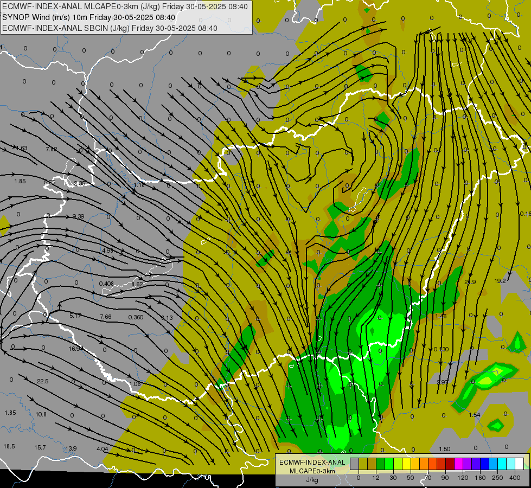Click the map value '1.50'
531x488 pixels.
445,449
